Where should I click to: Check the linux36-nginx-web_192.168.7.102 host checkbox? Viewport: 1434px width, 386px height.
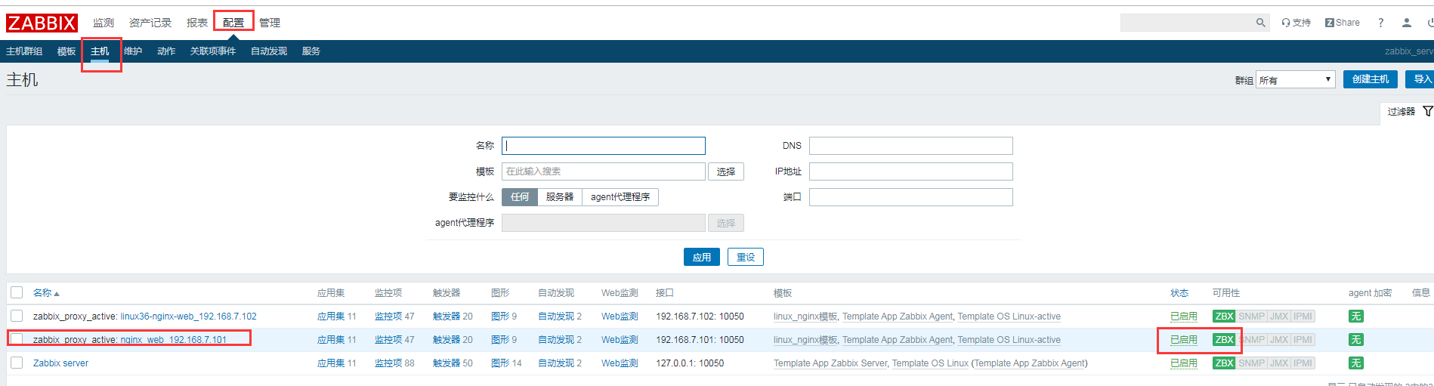click(17, 316)
